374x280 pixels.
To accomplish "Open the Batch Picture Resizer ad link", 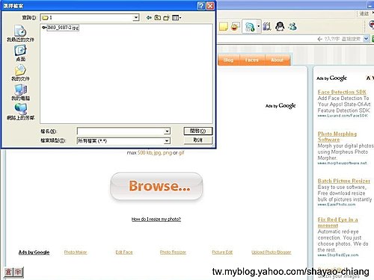I will 344,181.
